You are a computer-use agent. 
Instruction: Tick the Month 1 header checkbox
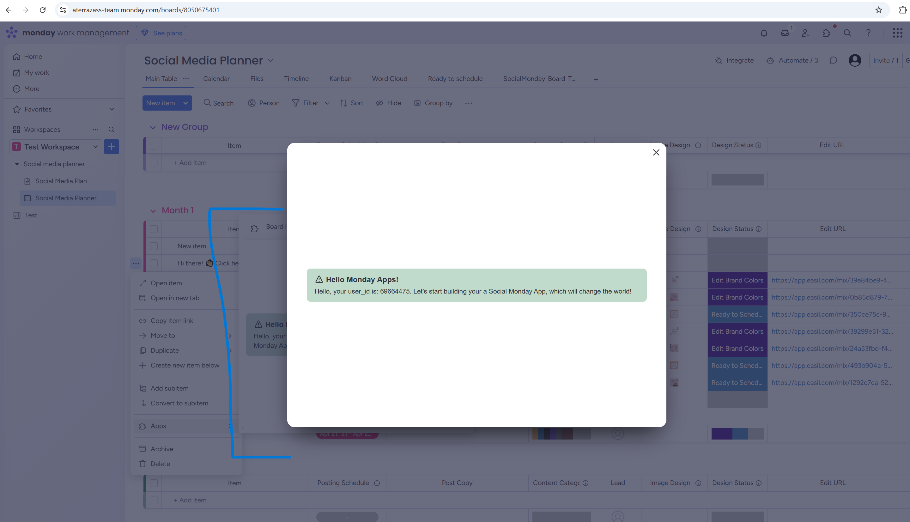[154, 229]
